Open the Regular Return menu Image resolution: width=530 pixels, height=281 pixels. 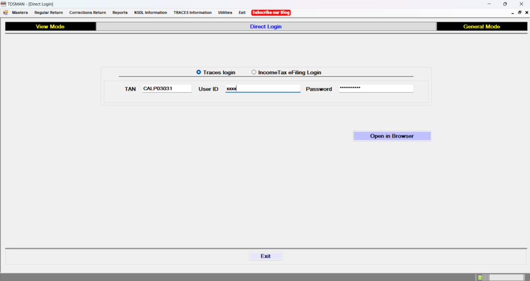49,13
